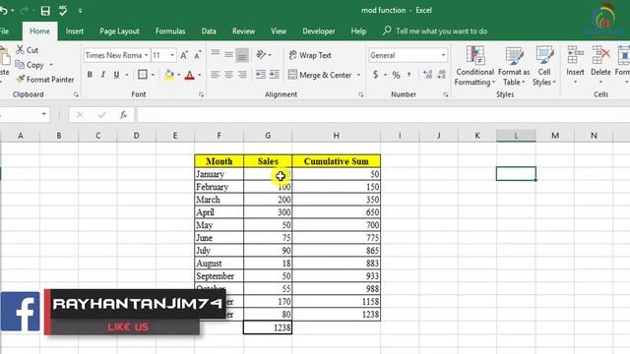Image resolution: width=630 pixels, height=354 pixels.
Task: Open the Review tab
Action: click(x=243, y=31)
